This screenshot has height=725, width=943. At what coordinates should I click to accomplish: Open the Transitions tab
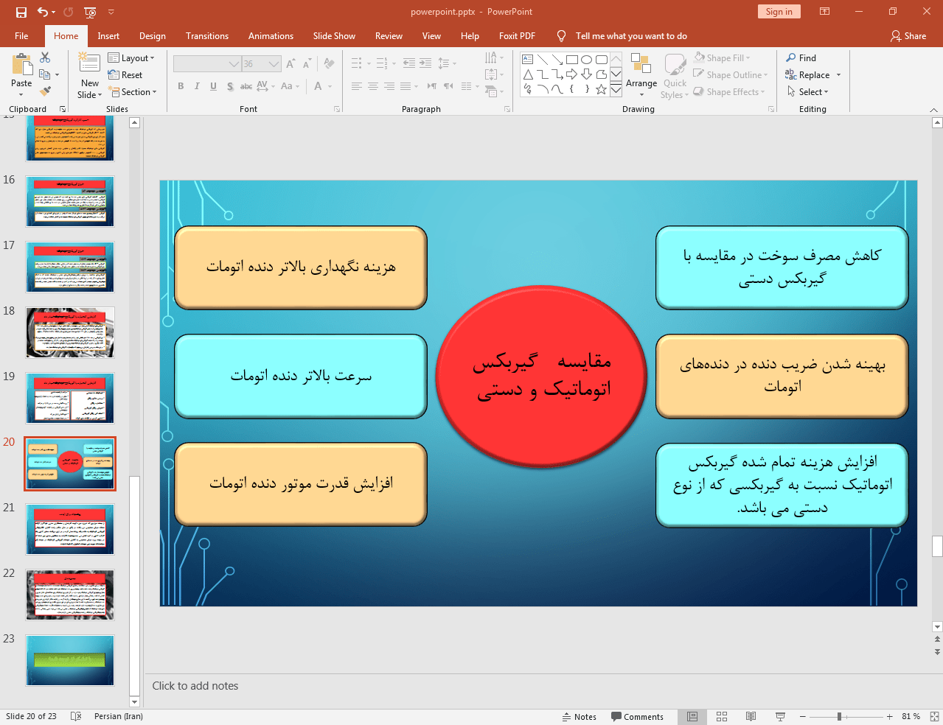pyautogui.click(x=207, y=36)
